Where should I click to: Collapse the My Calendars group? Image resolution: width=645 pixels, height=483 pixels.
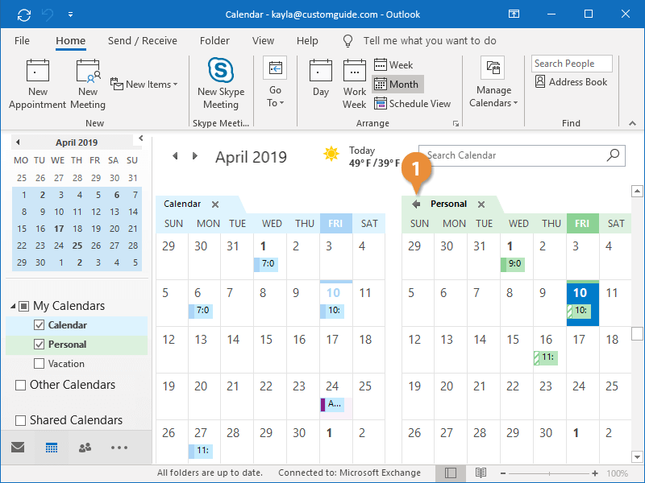(x=13, y=306)
